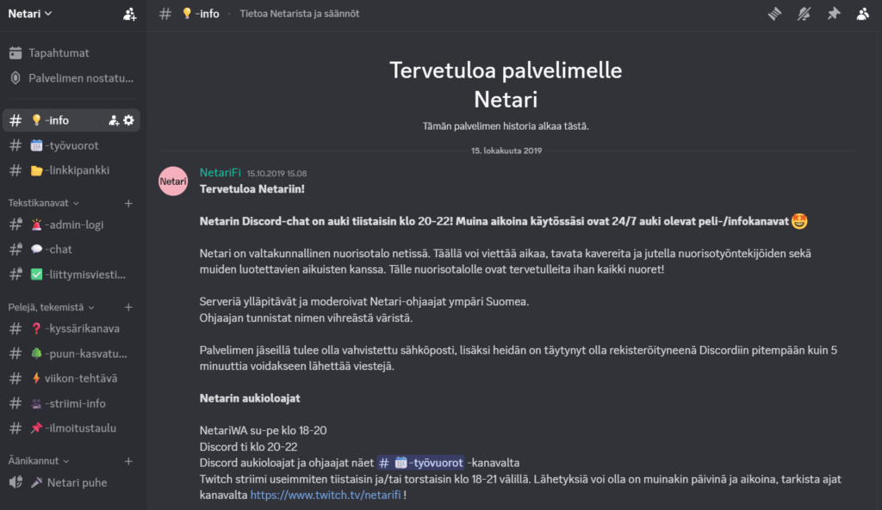Image resolution: width=882 pixels, height=510 pixels.
Task: Click invite people icon beside Netari
Action: [x=129, y=14]
